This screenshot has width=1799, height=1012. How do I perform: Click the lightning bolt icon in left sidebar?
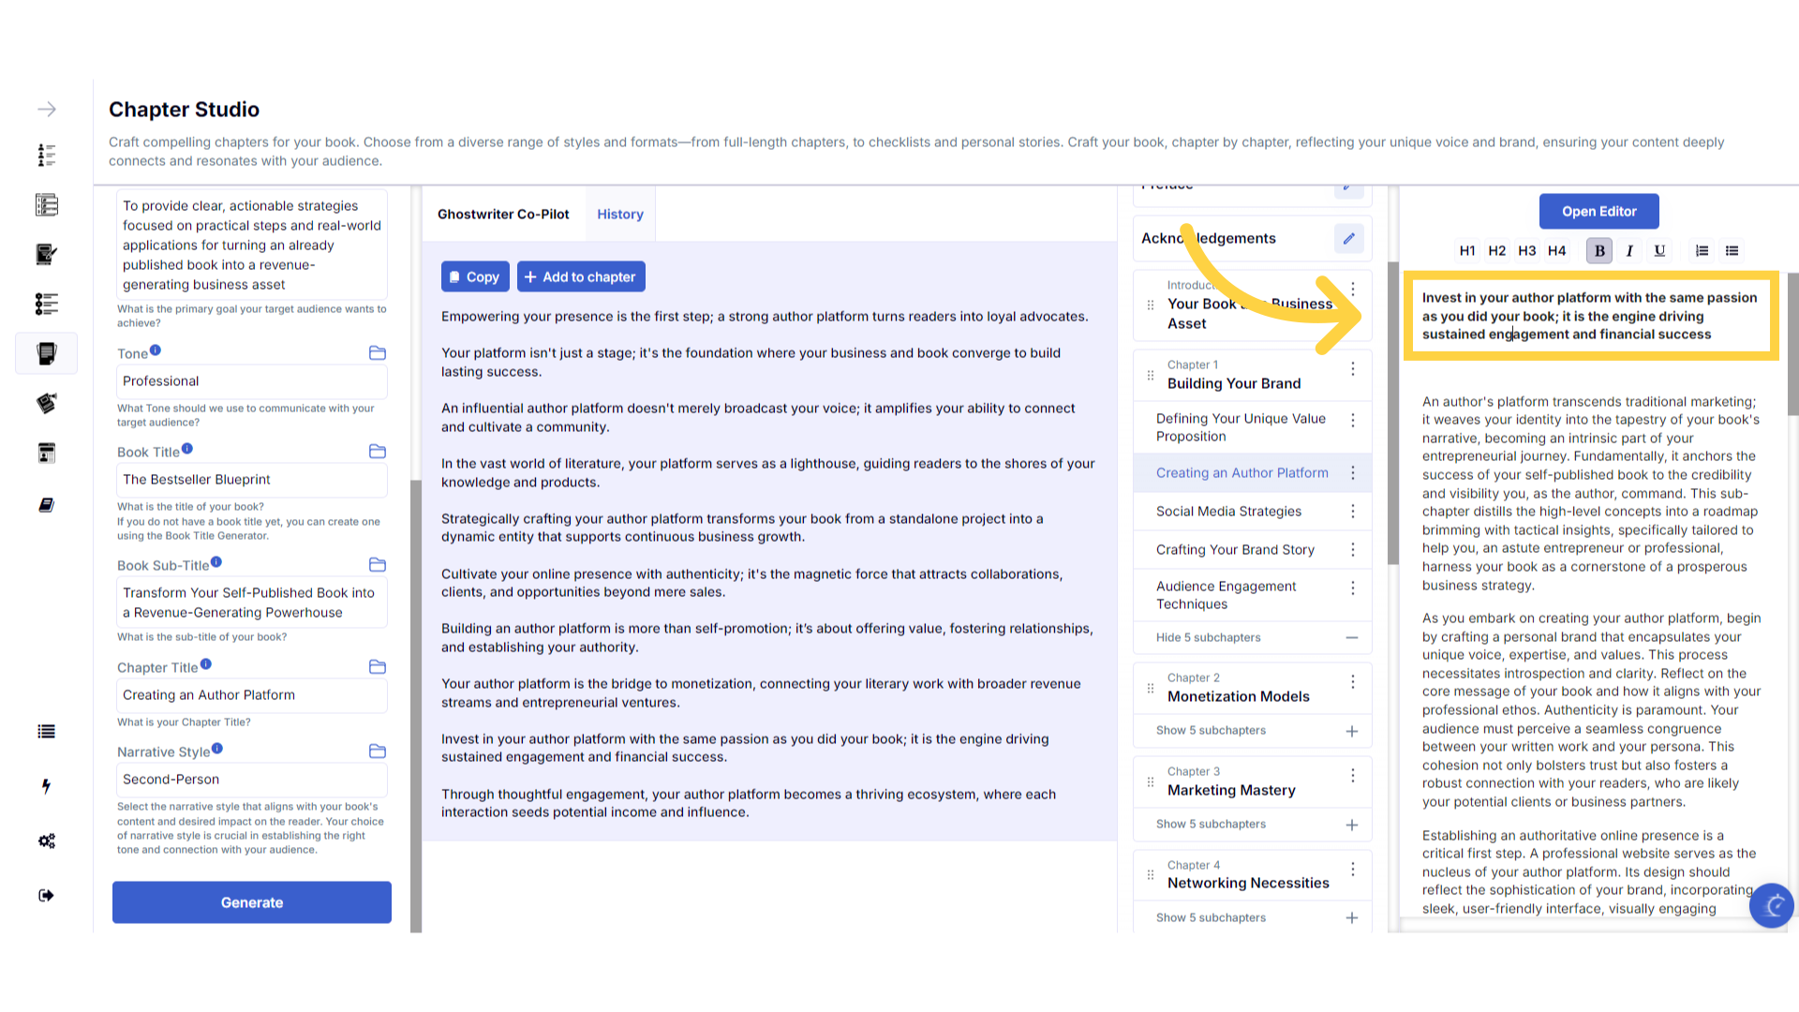click(46, 786)
